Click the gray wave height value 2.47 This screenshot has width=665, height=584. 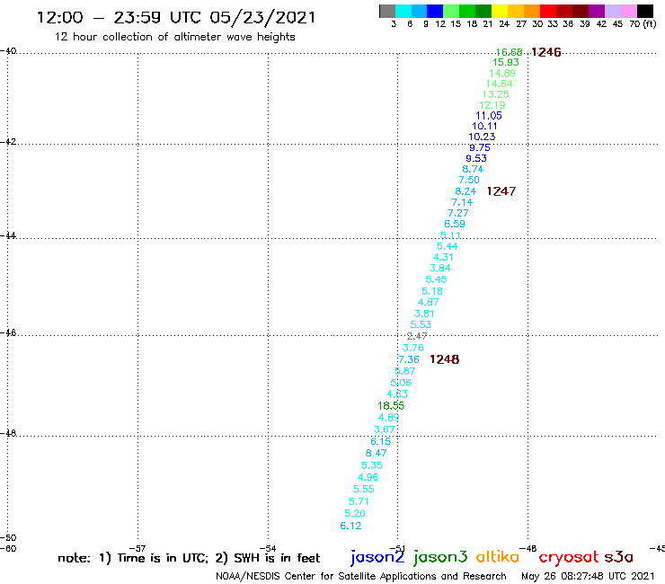[417, 336]
